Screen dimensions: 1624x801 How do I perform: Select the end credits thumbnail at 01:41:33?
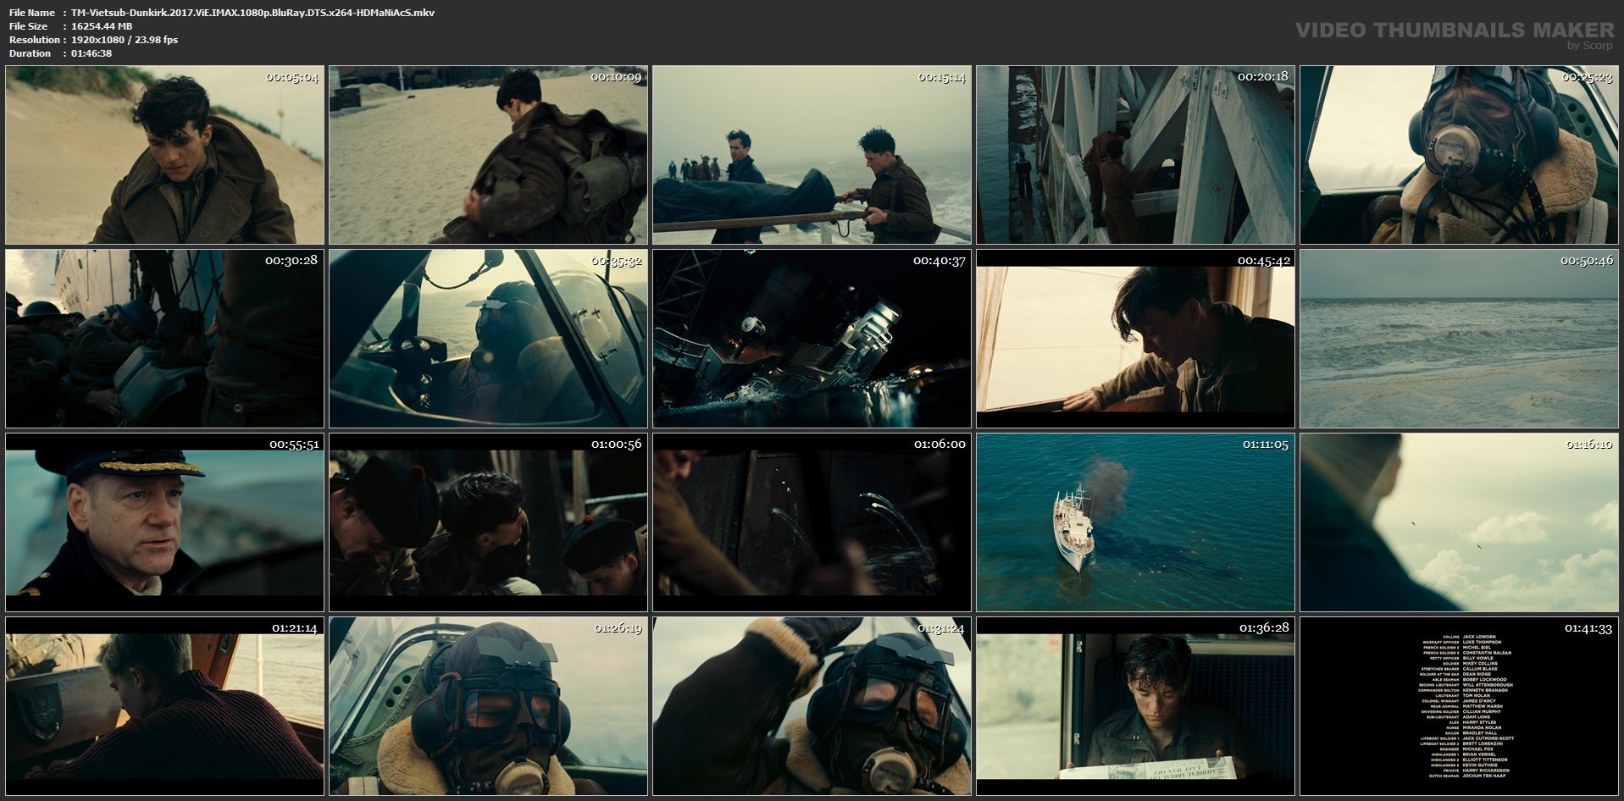pyautogui.click(x=1459, y=706)
